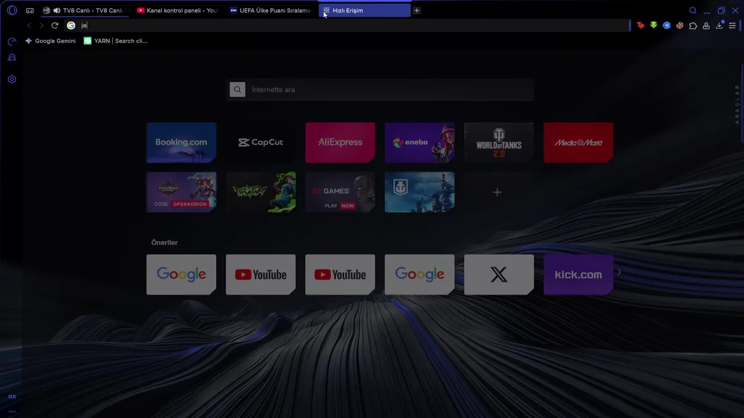Open the extensions puzzle piece menu

point(693,26)
